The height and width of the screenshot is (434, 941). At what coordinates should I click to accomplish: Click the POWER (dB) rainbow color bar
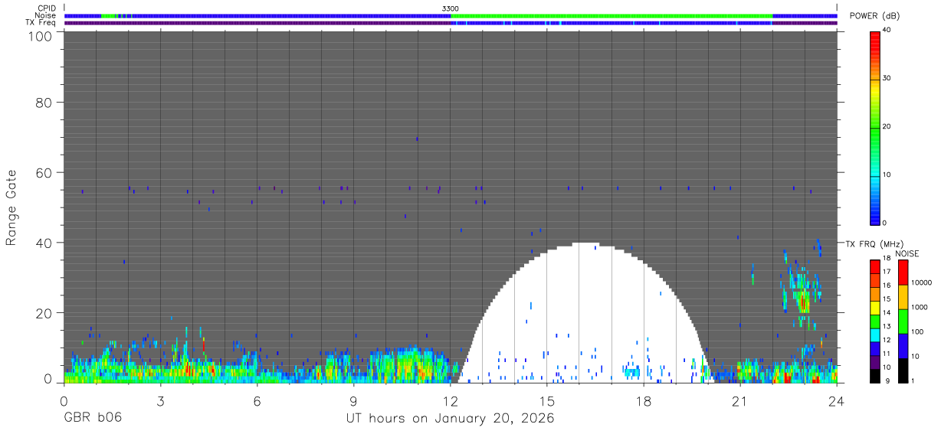(x=874, y=127)
